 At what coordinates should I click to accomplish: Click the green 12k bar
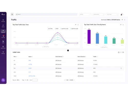tap(114, 41)
